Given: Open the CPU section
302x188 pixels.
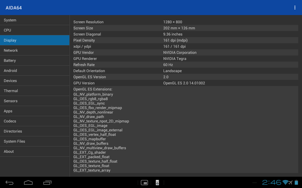Looking at the screenshot, I should [34, 30].
